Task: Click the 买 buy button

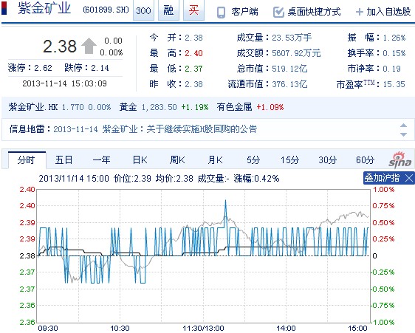Action: coord(193,10)
